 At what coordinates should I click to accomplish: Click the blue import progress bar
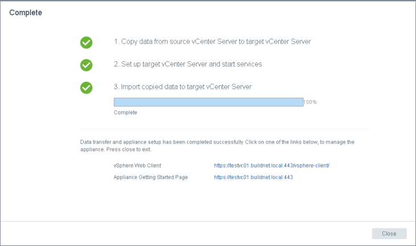pyautogui.click(x=208, y=102)
